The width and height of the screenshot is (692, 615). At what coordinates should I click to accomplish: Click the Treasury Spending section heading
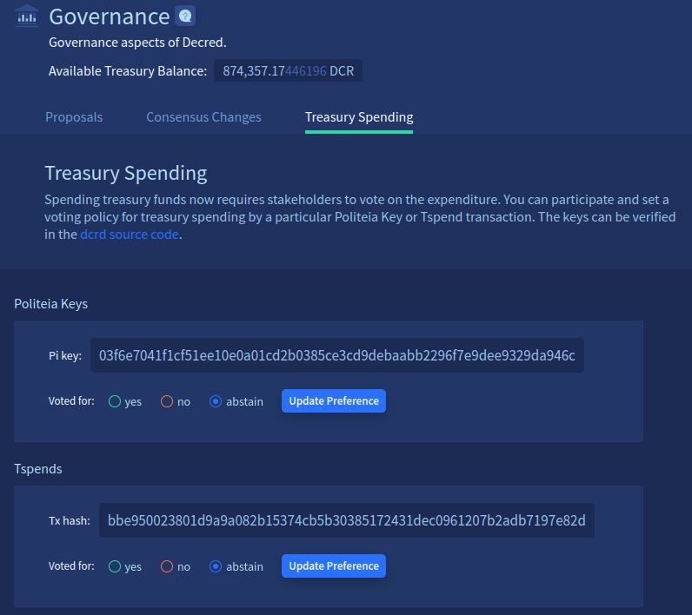pyautogui.click(x=126, y=173)
